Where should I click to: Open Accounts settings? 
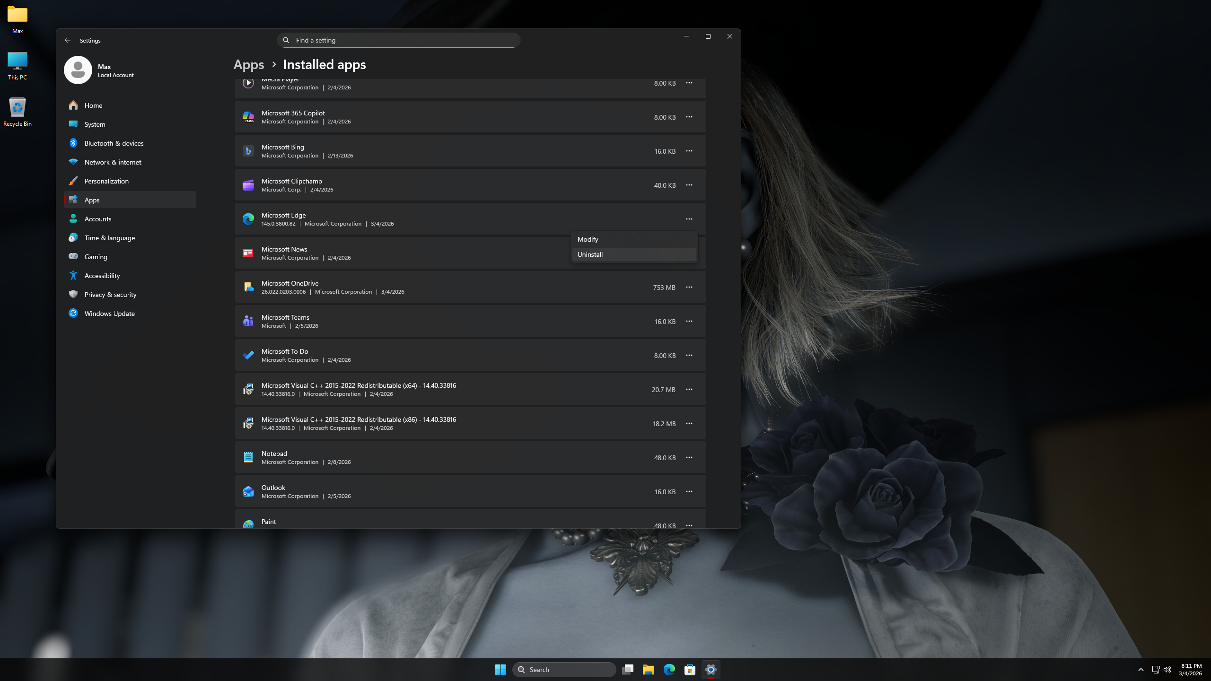pos(130,218)
